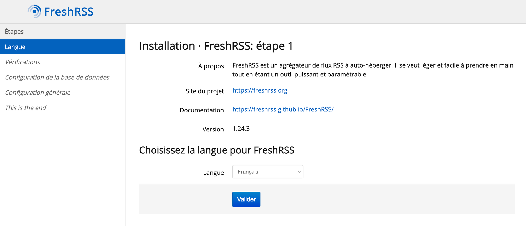Screen dimensions: 526x226
Task: Open Configuration de la base de données step
Action: [57, 77]
